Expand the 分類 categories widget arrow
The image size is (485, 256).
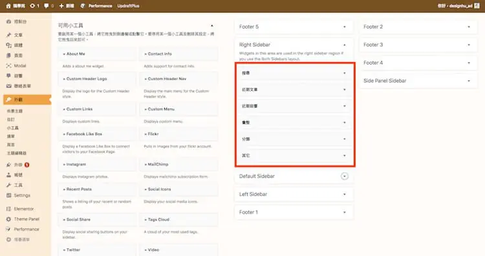point(345,139)
